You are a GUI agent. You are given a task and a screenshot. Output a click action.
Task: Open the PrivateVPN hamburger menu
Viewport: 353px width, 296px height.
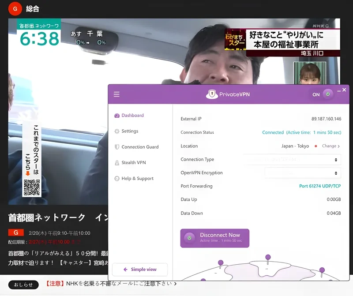pyautogui.click(x=116, y=94)
